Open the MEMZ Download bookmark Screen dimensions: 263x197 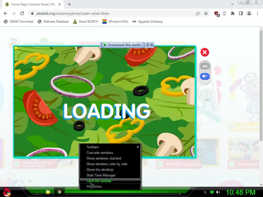(x=18, y=22)
